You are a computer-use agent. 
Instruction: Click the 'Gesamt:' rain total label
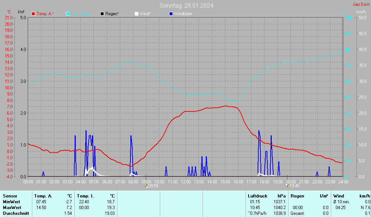(x=298, y=213)
